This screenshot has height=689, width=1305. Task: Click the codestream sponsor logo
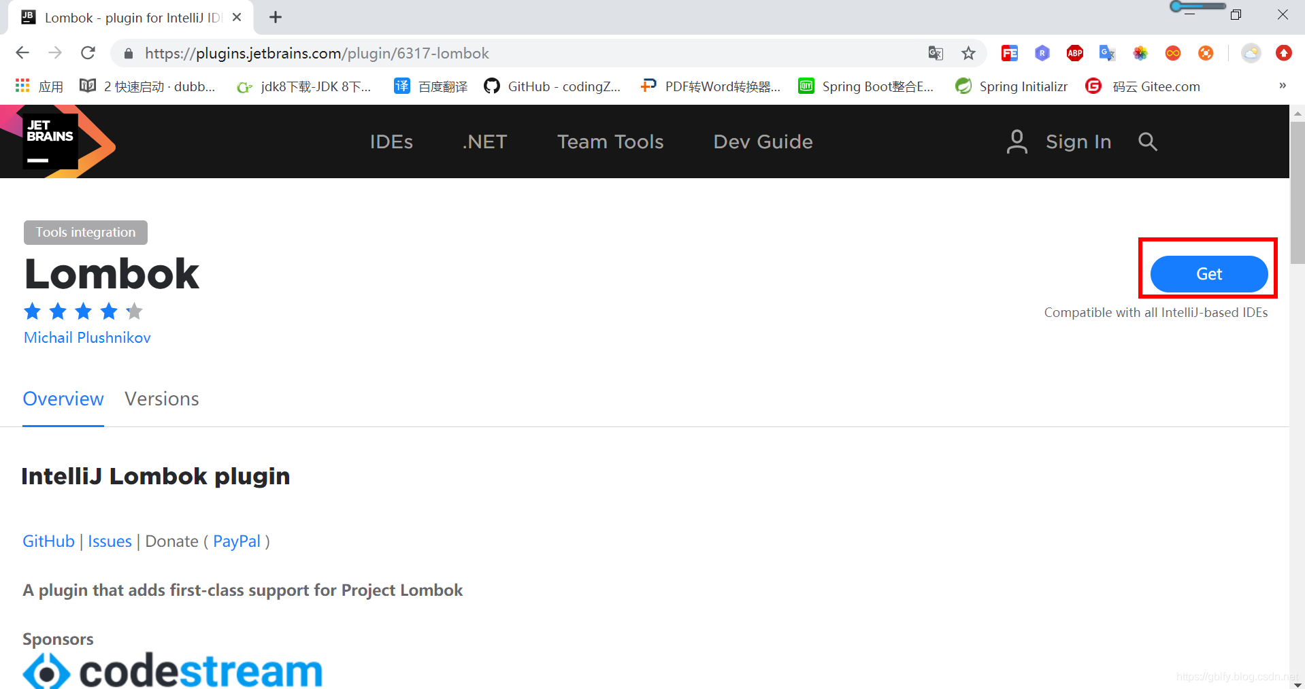coord(173,671)
